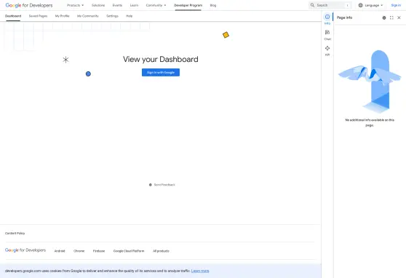Screen dimensions: 406x278
Task: Open the Google Cloud Platform footer link
Action: (129, 251)
